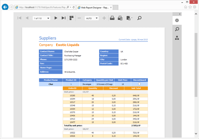Toggle the Discontinued checkbox for Chai

(140, 84)
